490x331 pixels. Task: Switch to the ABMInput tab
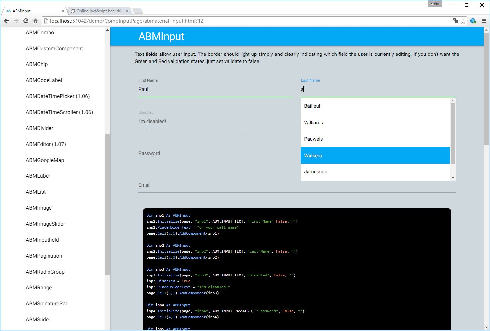click(x=35, y=11)
